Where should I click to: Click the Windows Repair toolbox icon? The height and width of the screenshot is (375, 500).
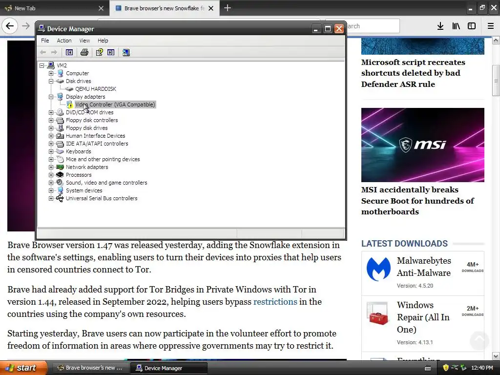[377, 313]
